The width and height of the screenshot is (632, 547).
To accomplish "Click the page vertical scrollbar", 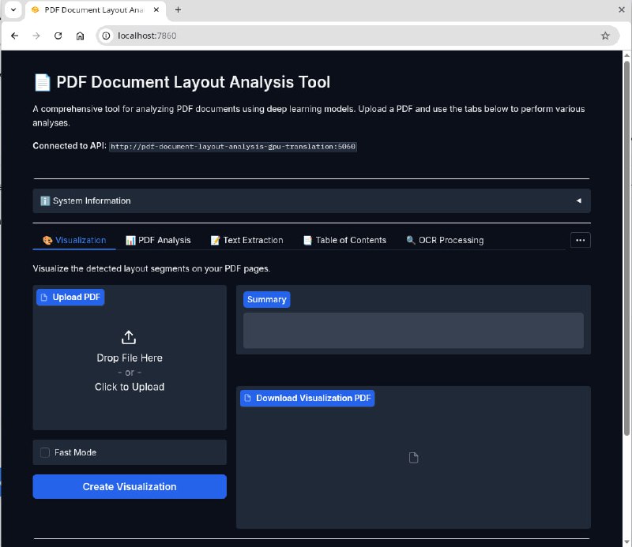I will [626, 248].
